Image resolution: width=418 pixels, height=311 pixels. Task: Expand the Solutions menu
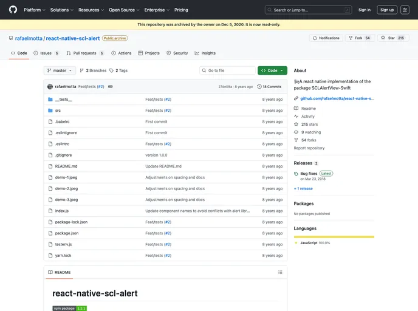click(x=61, y=10)
